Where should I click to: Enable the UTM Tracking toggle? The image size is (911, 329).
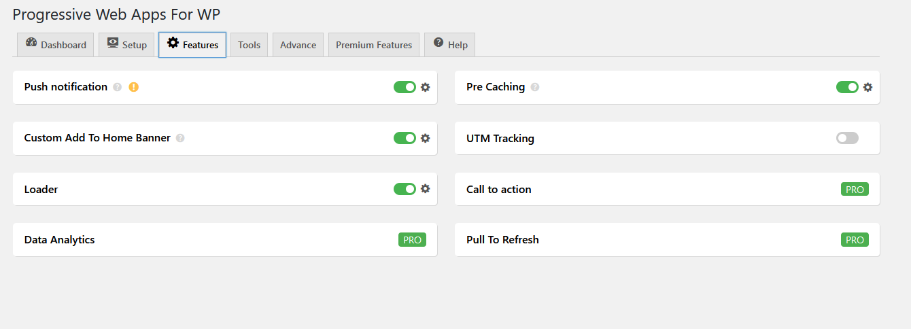click(x=847, y=138)
